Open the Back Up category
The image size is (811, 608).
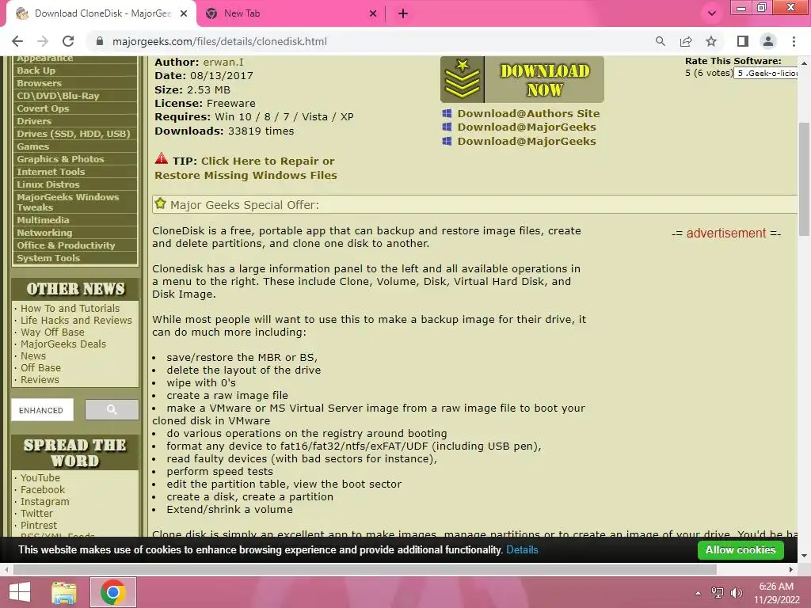pos(75,70)
